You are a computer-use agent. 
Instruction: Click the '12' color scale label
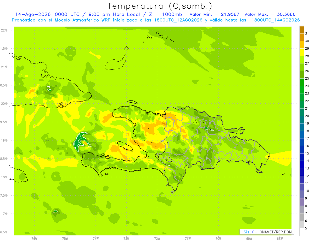(307, 176)
